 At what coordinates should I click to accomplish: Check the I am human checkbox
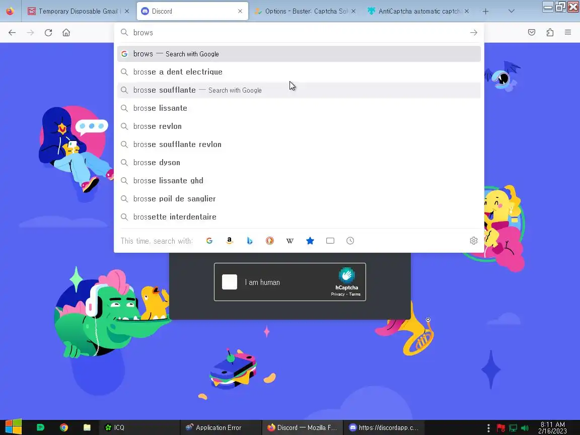[230, 282]
